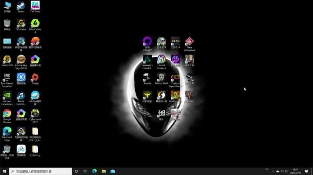Viewport: 313px width, 175px height.
Task: Click the purple smiley face game icon
Action: point(176,61)
